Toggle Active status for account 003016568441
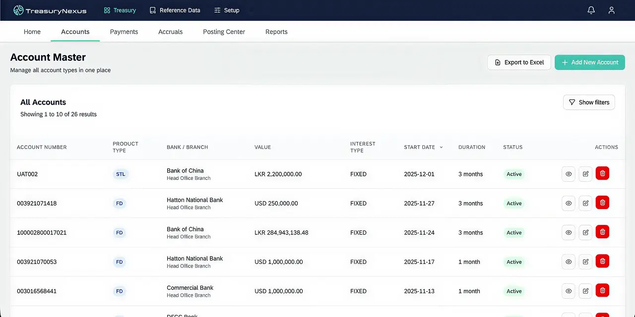Screen dimensions: 635x317 [514, 291]
